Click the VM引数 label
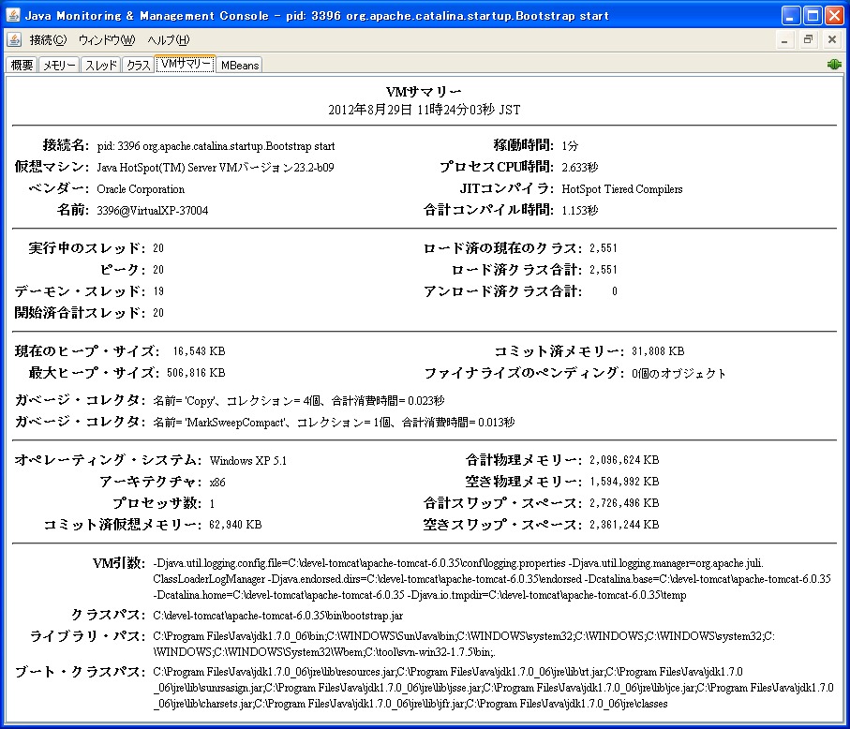 click(119, 563)
